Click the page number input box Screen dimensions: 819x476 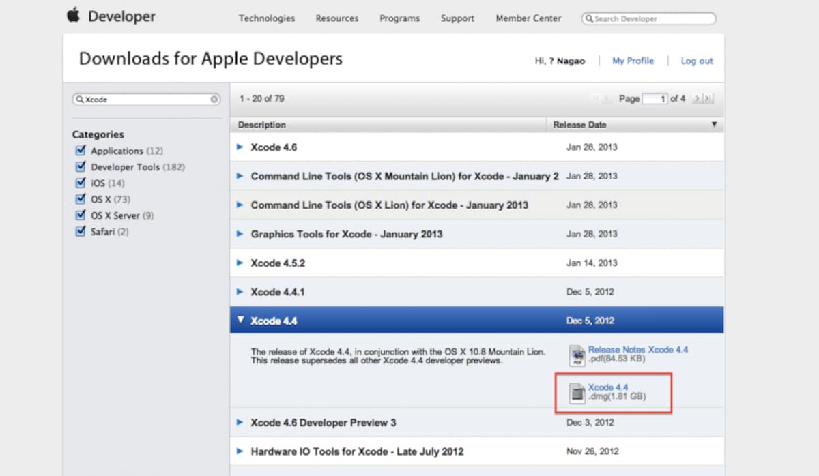[x=655, y=99]
